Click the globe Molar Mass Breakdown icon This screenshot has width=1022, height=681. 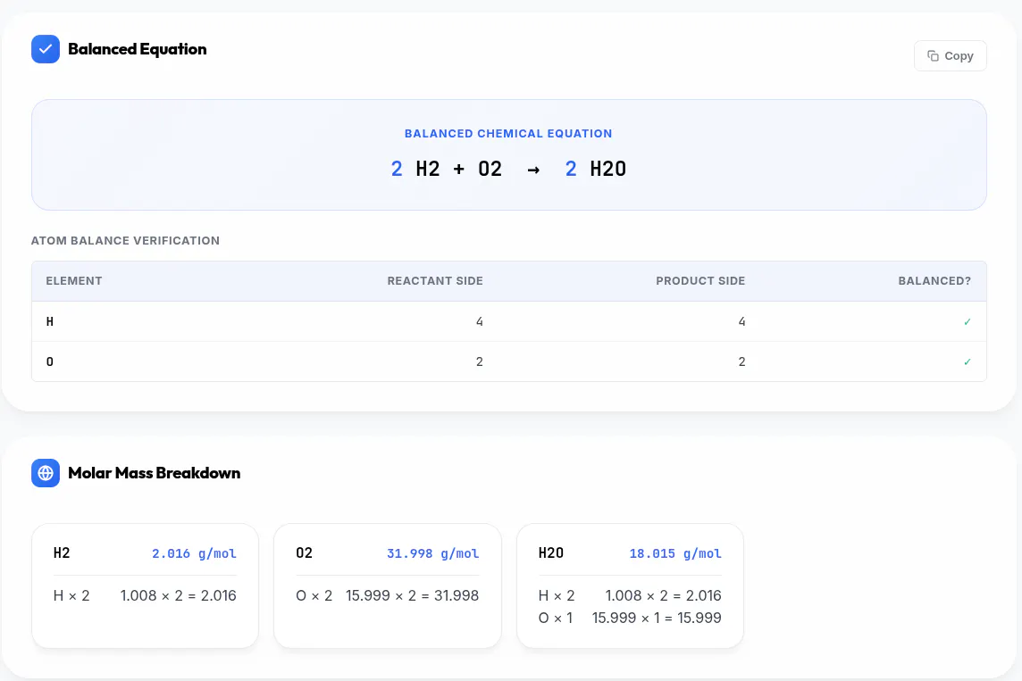point(46,473)
